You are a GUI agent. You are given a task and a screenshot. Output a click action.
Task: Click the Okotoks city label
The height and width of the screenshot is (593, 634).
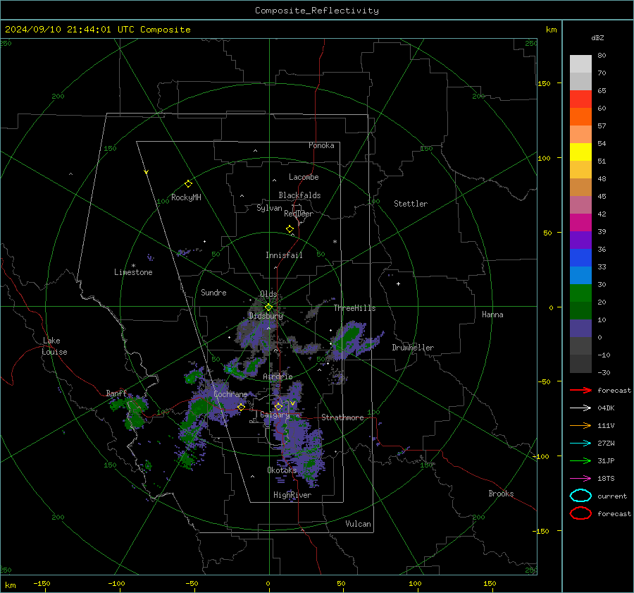282,470
